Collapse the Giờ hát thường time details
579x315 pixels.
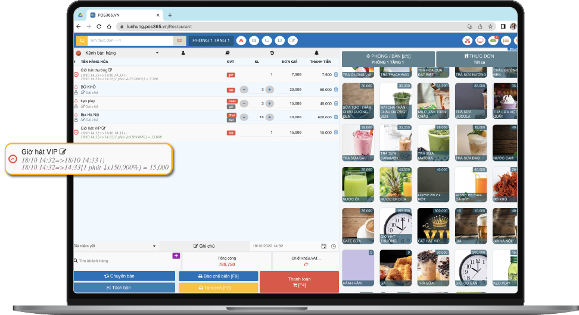pyautogui.click(x=76, y=74)
